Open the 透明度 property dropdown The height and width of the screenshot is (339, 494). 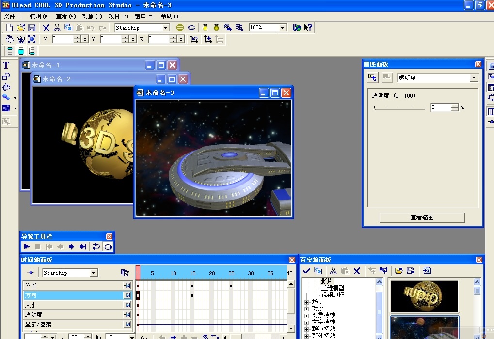click(x=474, y=78)
